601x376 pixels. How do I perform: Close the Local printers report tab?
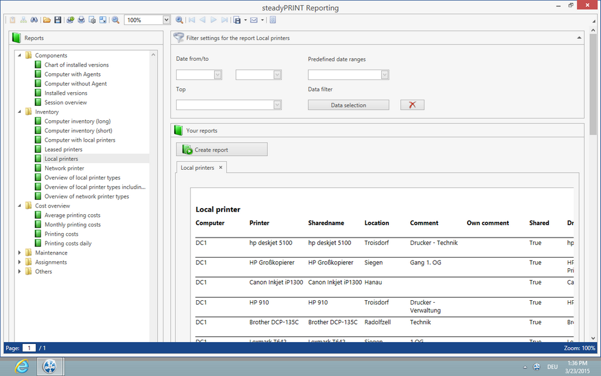pyautogui.click(x=220, y=167)
